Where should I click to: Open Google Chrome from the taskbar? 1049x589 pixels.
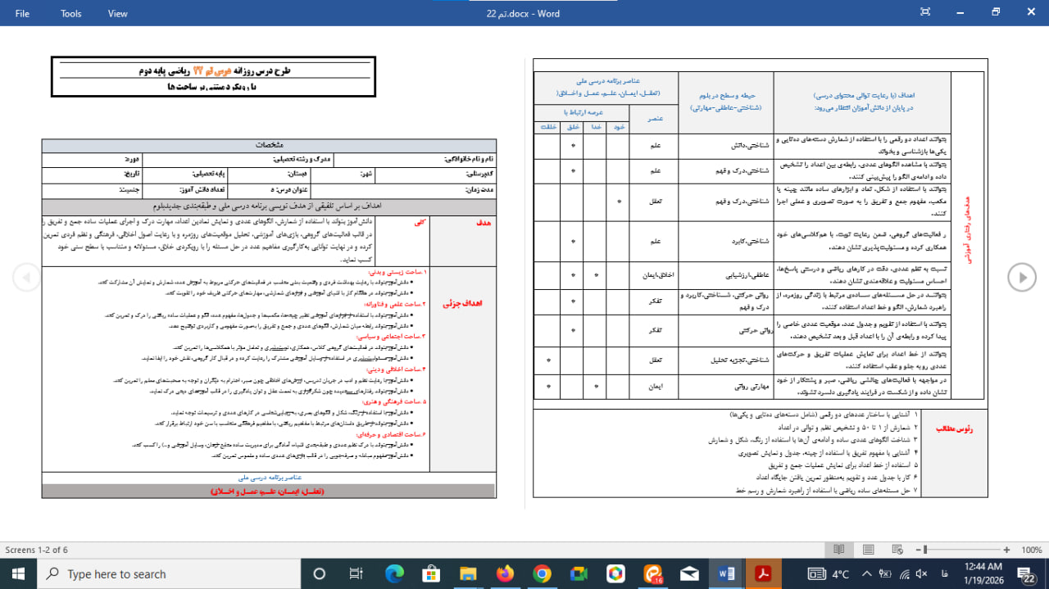coord(541,573)
